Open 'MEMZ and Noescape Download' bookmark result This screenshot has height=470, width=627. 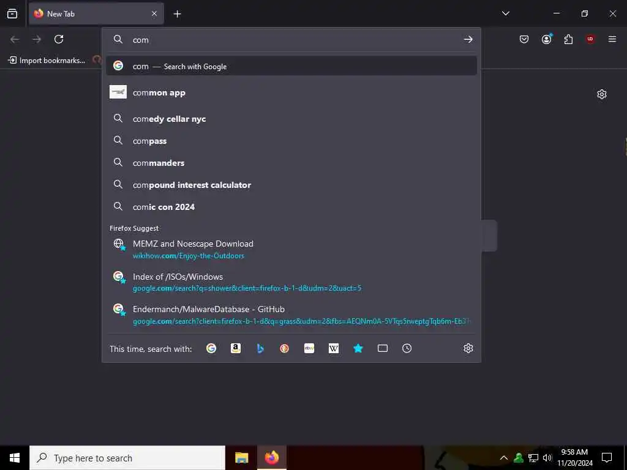tap(291, 249)
